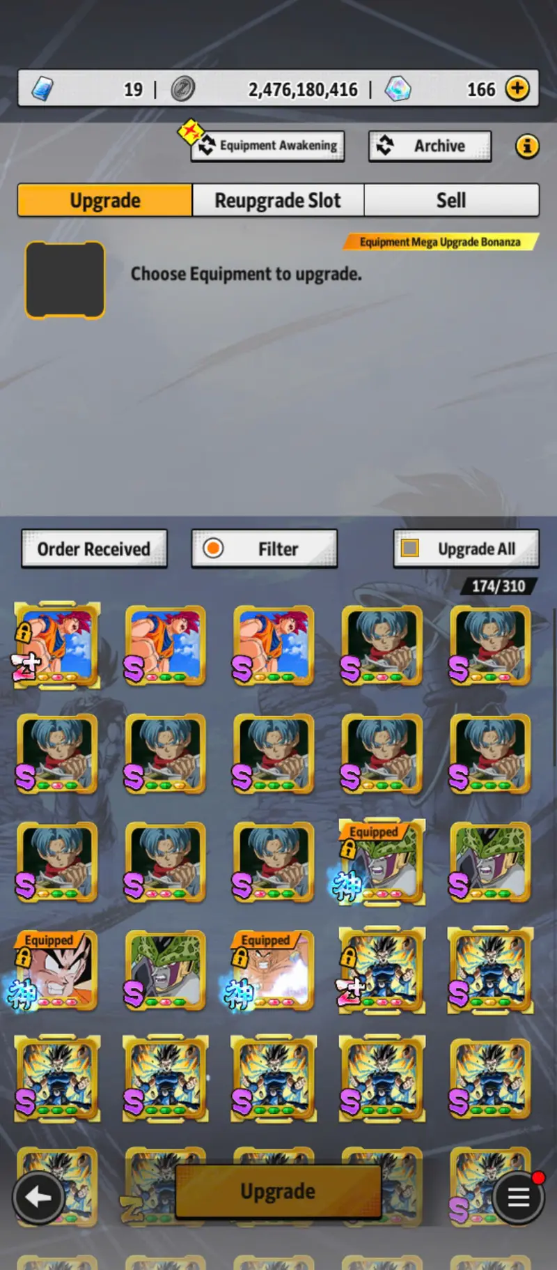Switch to the Reupgrade Slot tab
The image size is (557, 1270).
coord(278,200)
